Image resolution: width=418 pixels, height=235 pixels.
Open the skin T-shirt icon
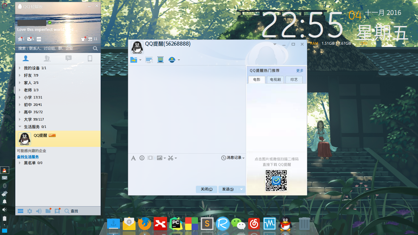pos(83,39)
